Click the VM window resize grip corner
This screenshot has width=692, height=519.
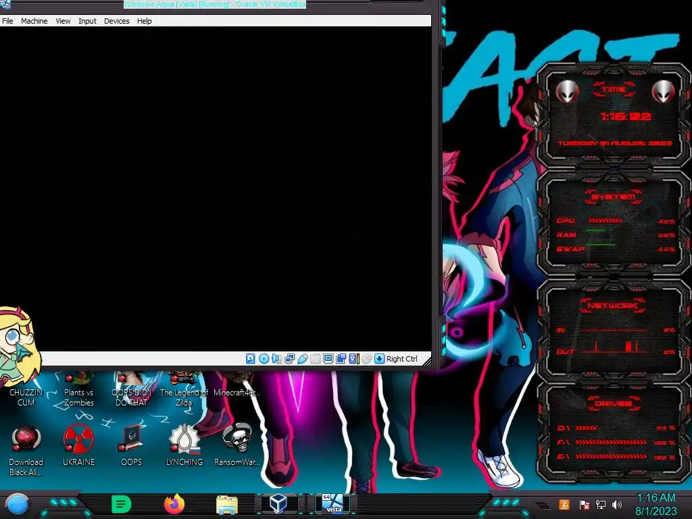point(427,362)
